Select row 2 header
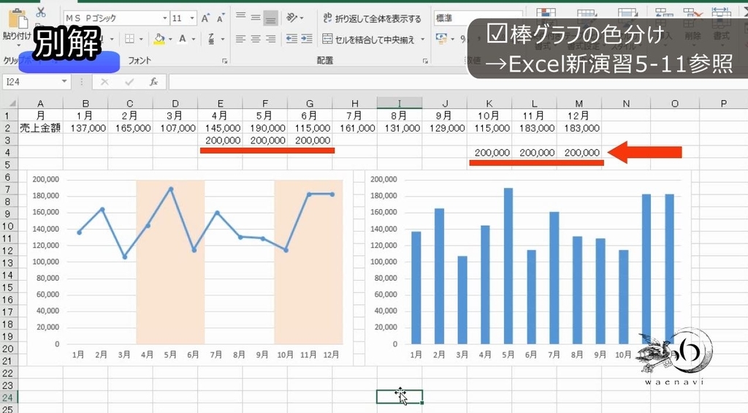The width and height of the screenshot is (748, 413). (7, 128)
